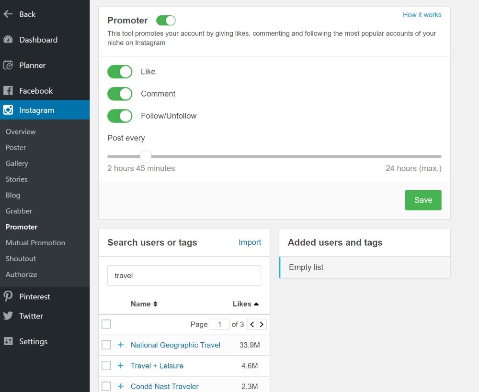Open National Geographic Travel link
479x392 pixels.
(x=175, y=345)
